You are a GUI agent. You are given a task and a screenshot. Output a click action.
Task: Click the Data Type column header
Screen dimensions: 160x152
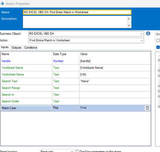pos(66,54)
